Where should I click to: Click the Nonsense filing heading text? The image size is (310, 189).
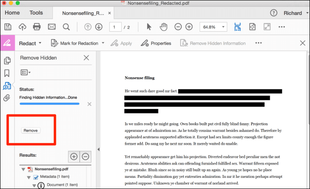pyautogui.click(x=139, y=78)
